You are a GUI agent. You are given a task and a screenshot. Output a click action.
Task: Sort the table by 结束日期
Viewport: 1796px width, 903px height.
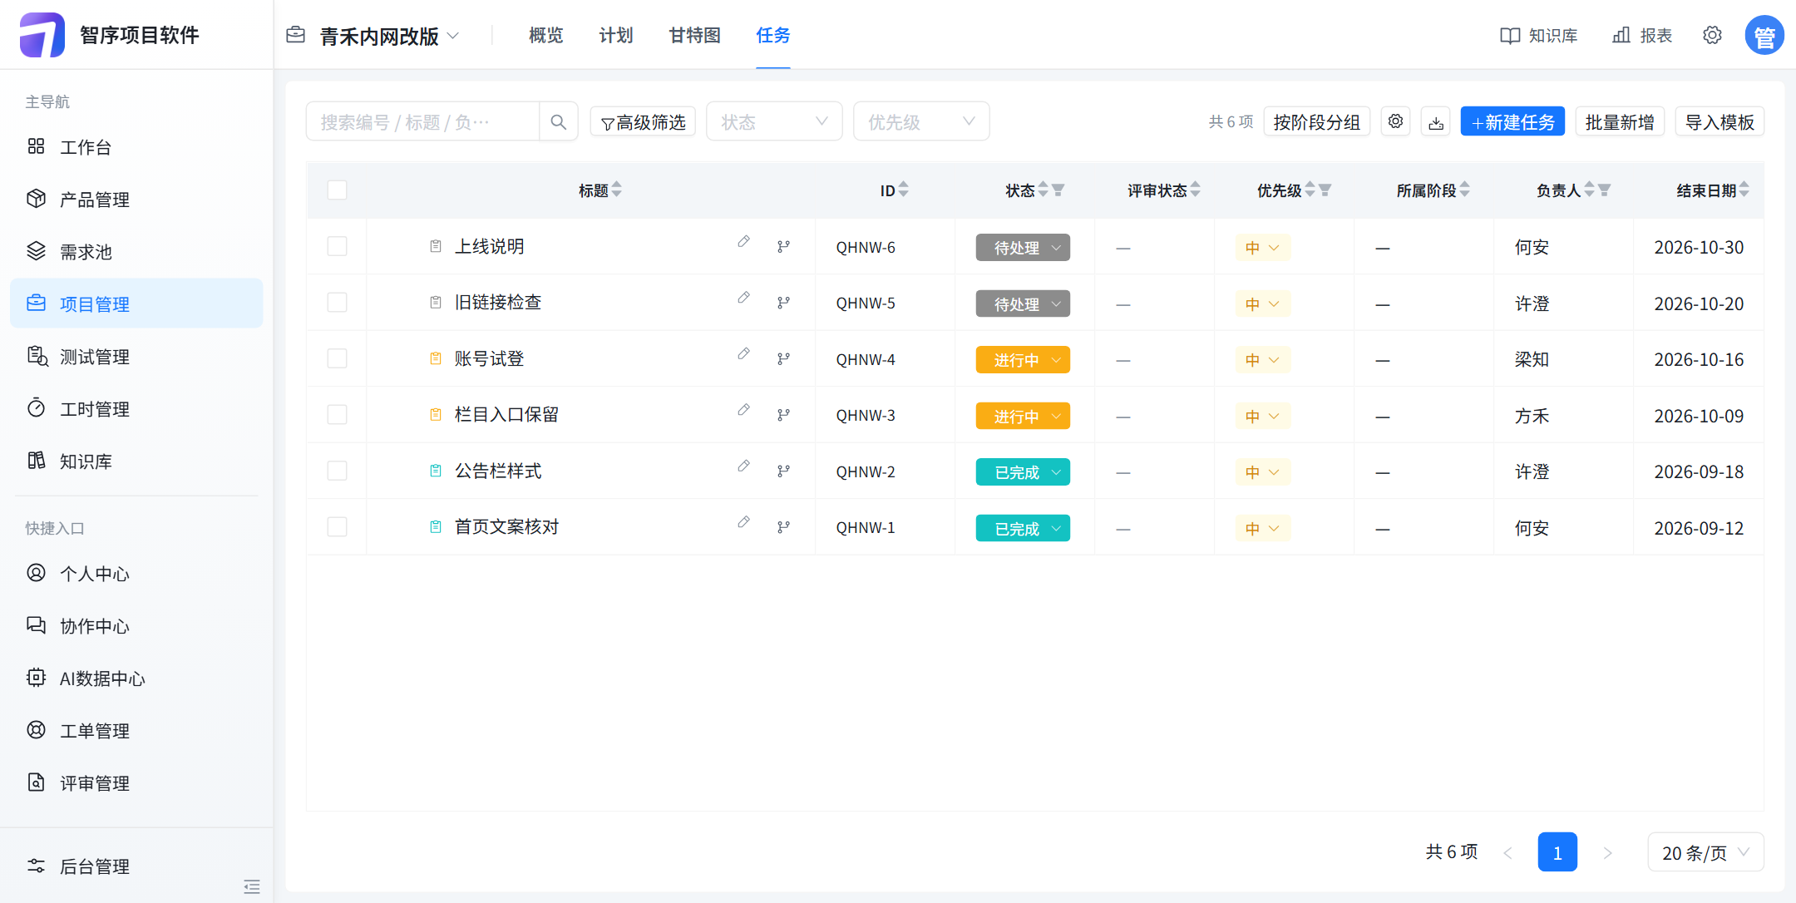[x=1744, y=190]
